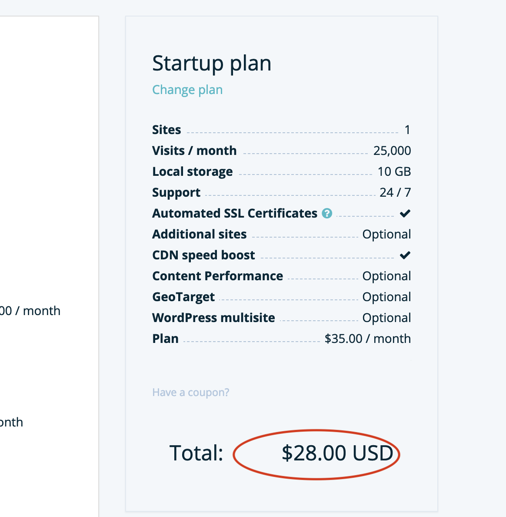Open the Have a coupon? link
The image size is (506, 517).
(x=190, y=393)
